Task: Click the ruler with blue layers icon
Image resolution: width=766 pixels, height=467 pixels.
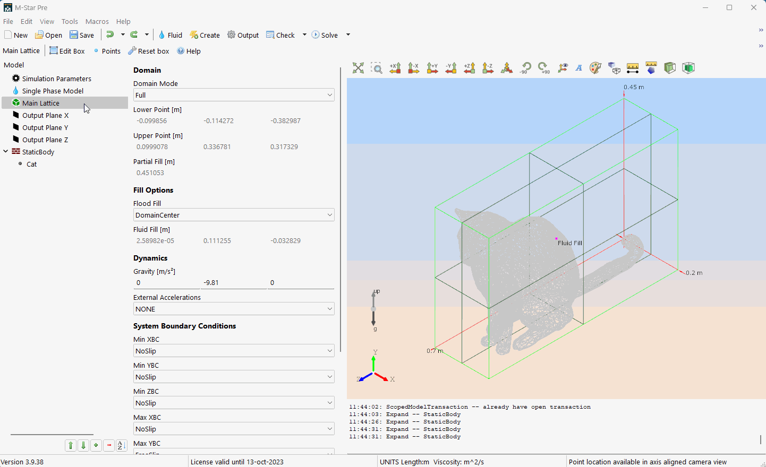Action: pos(651,68)
